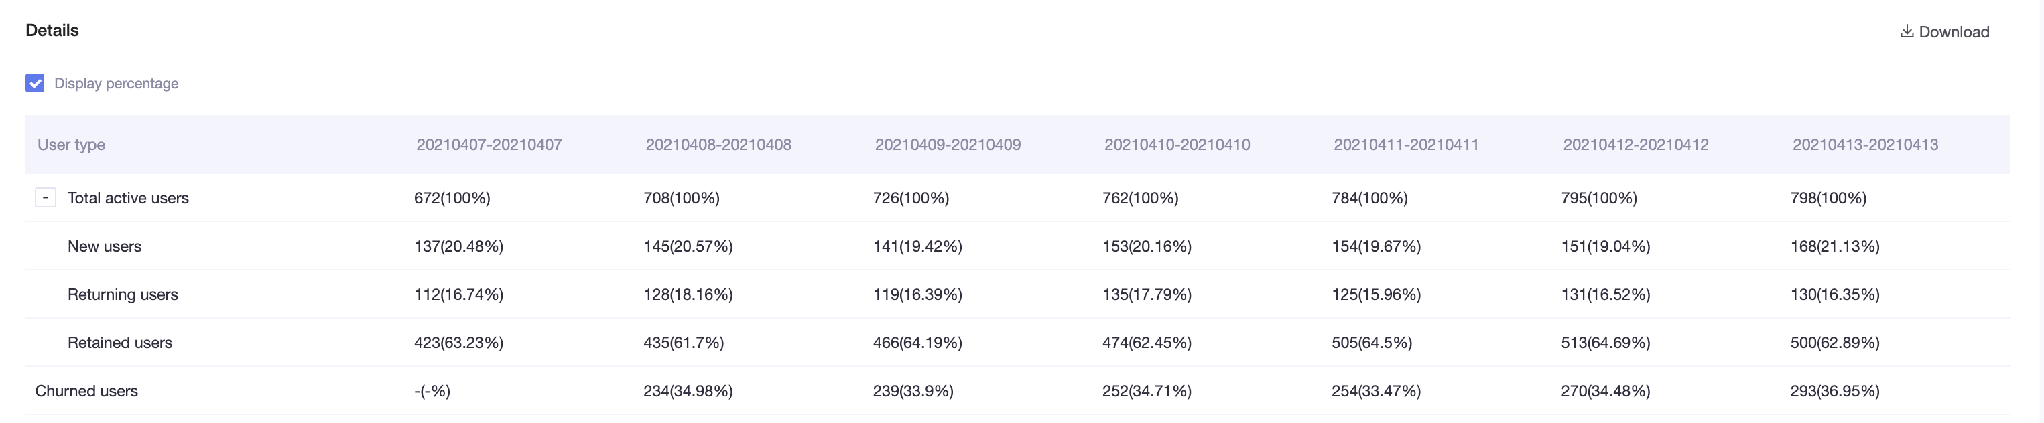The width and height of the screenshot is (2044, 423).
Task: Click the 20210409-20210409 column header
Action: [948, 144]
